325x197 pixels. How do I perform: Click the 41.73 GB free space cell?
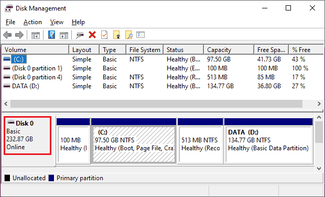click(269, 59)
